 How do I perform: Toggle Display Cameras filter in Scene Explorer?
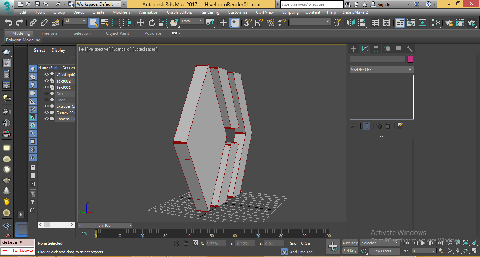pyautogui.click(x=33, y=93)
